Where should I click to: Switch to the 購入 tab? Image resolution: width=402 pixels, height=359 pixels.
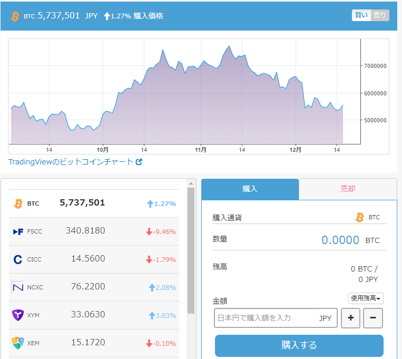[x=250, y=189]
